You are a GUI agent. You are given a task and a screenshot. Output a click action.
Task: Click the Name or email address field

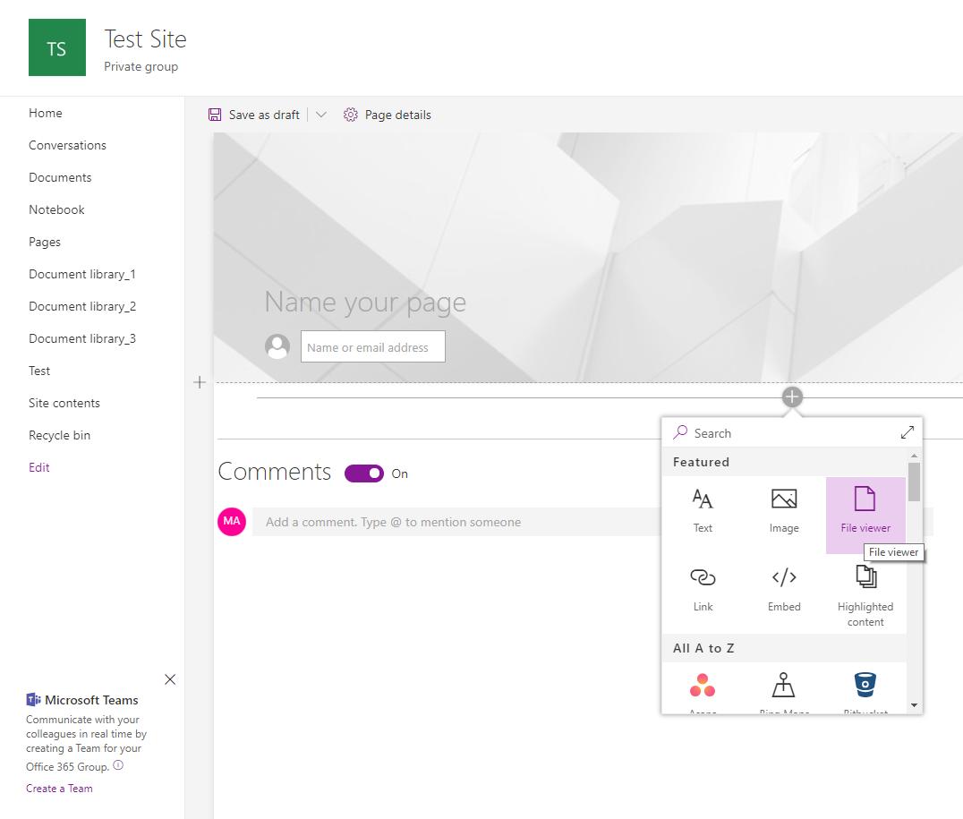[373, 346]
